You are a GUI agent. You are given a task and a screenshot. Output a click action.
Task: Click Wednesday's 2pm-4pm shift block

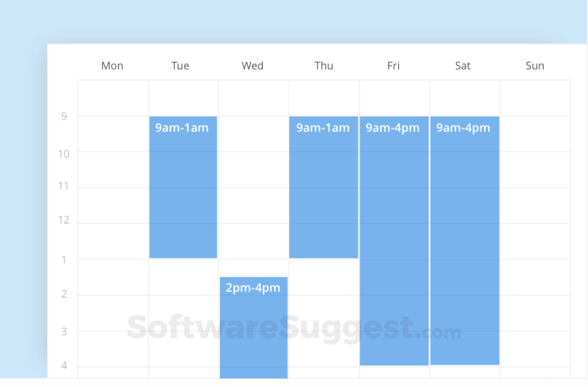pos(254,328)
